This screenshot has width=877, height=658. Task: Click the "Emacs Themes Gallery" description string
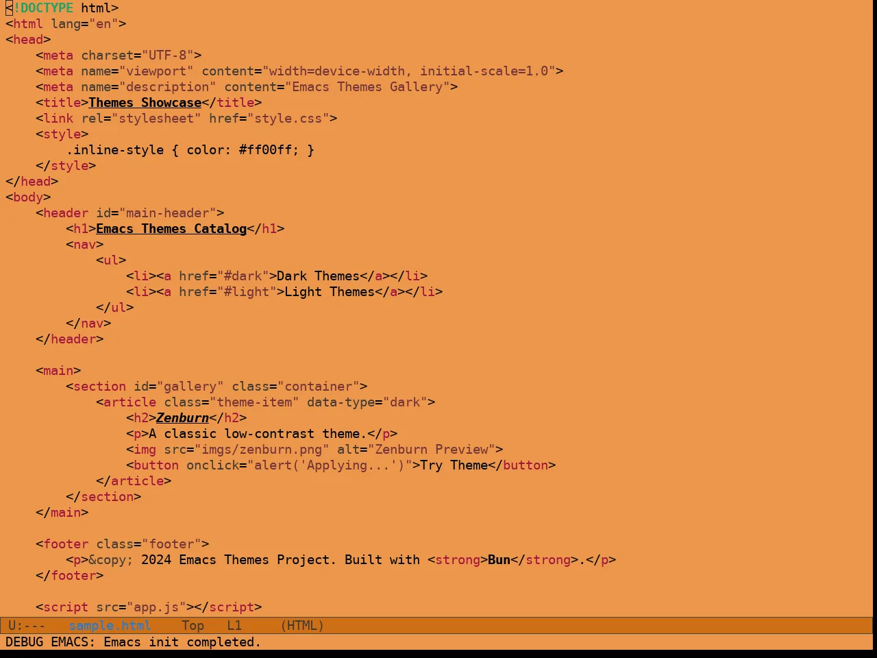pyautogui.click(x=367, y=87)
